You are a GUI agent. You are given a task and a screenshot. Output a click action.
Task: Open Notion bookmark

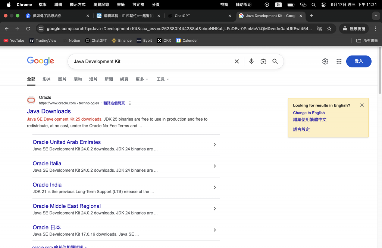pyautogui.click(x=71, y=41)
